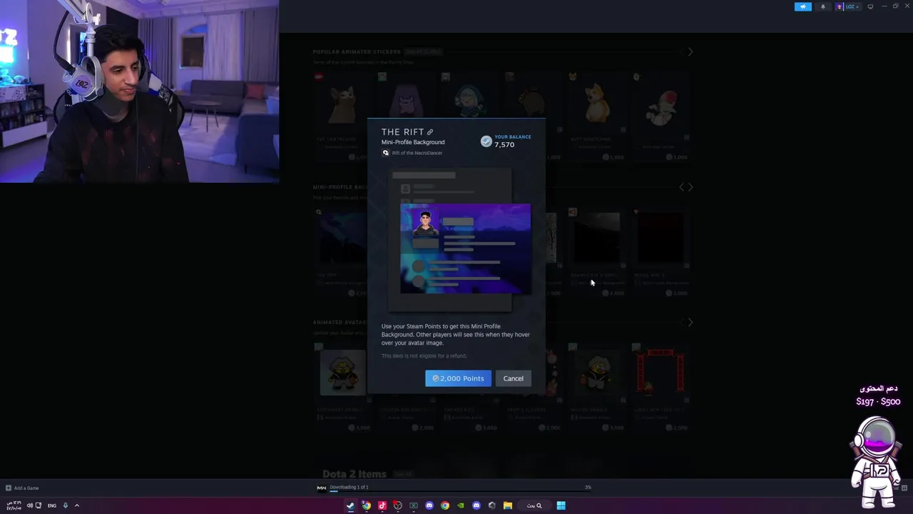Open Steam announcements megaphone button
Screen dimensions: 913x514
803,6
